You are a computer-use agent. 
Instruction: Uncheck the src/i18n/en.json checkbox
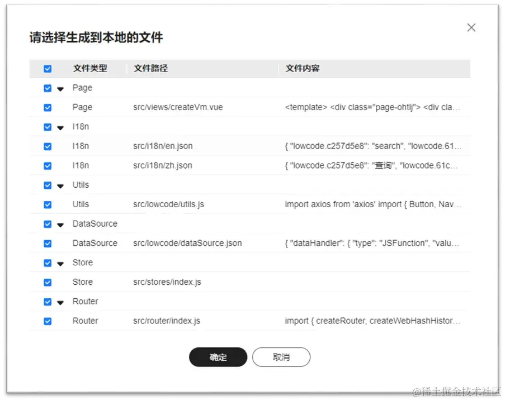point(48,146)
